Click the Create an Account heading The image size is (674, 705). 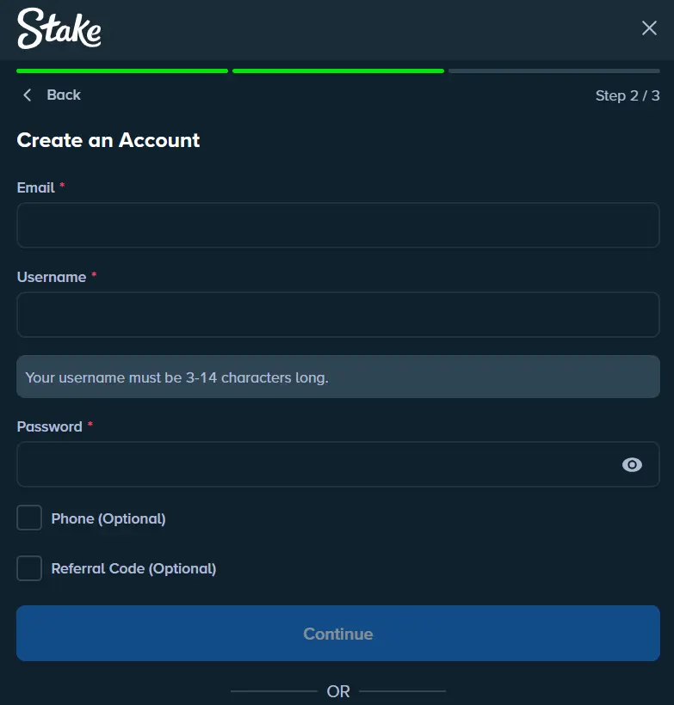(x=108, y=140)
